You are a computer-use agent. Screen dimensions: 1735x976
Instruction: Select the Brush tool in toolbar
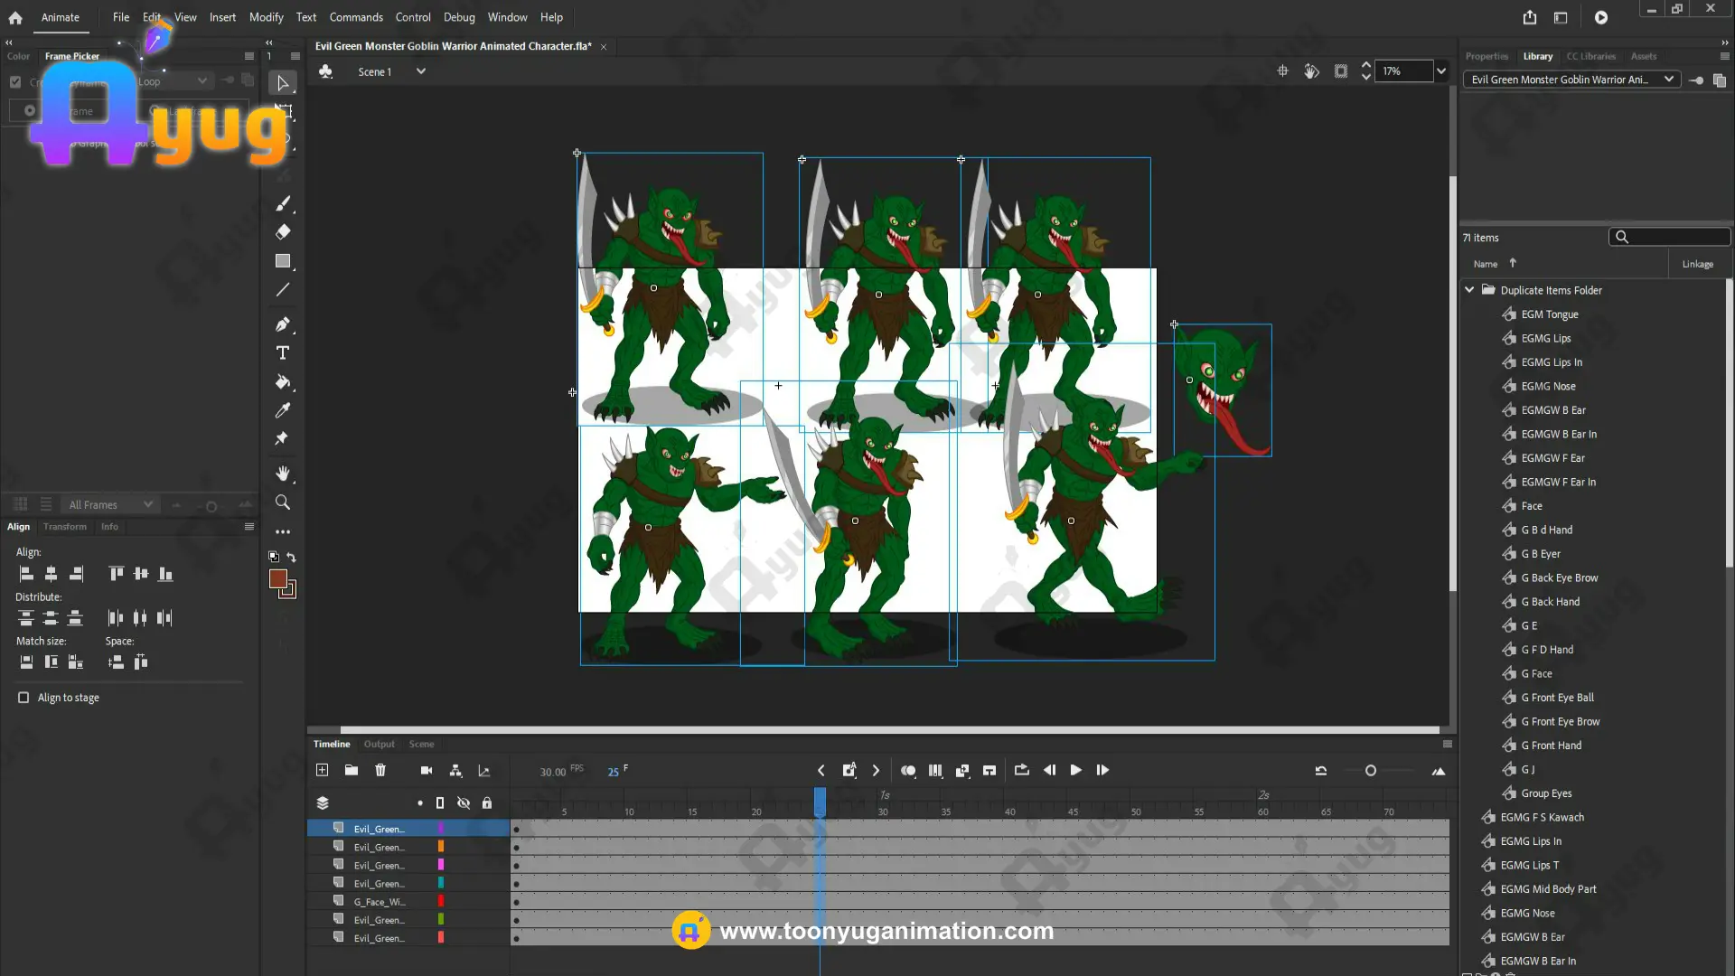(x=283, y=203)
